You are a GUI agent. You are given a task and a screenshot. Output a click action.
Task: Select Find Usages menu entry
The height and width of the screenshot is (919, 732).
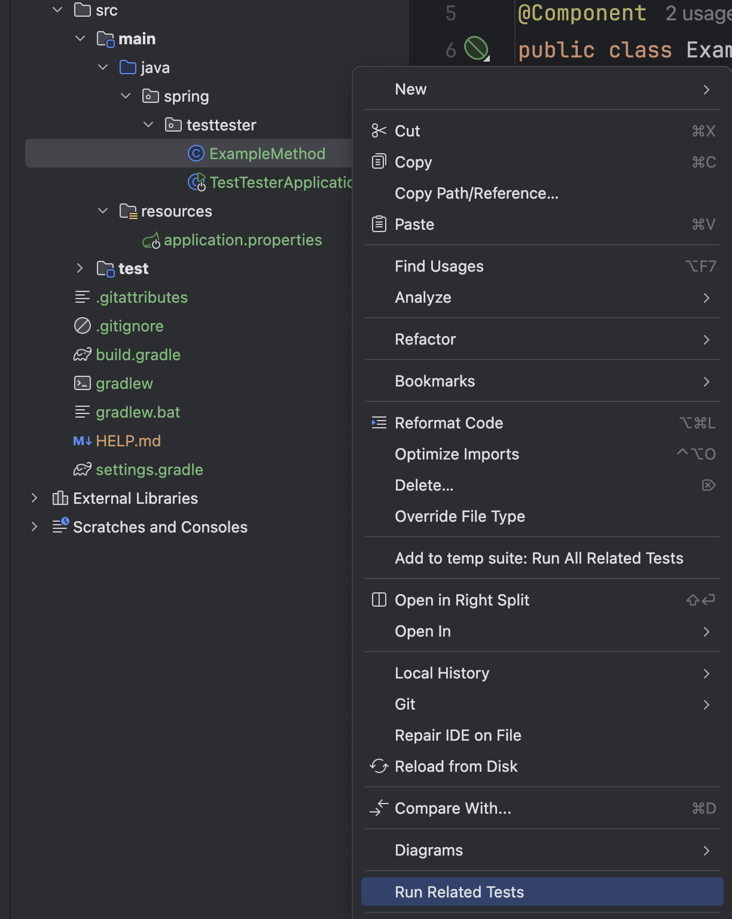439,266
